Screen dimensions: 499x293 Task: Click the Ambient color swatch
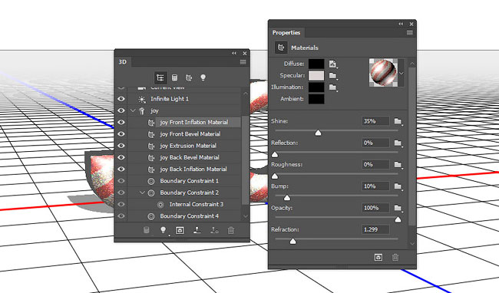pos(316,99)
